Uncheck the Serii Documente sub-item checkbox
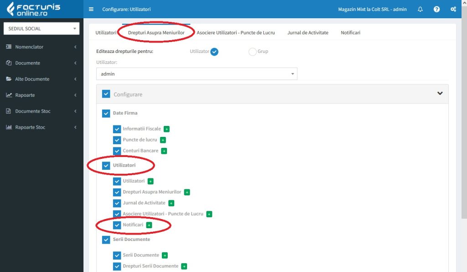The image size is (467, 272). coord(117,255)
